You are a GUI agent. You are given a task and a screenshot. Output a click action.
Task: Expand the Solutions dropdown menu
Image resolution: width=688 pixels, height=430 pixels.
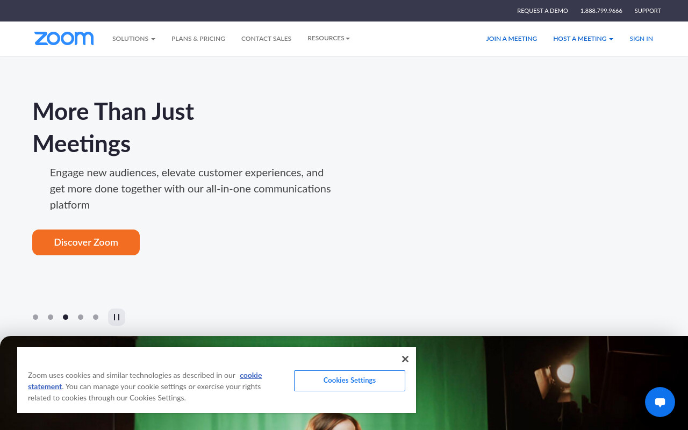tap(134, 39)
